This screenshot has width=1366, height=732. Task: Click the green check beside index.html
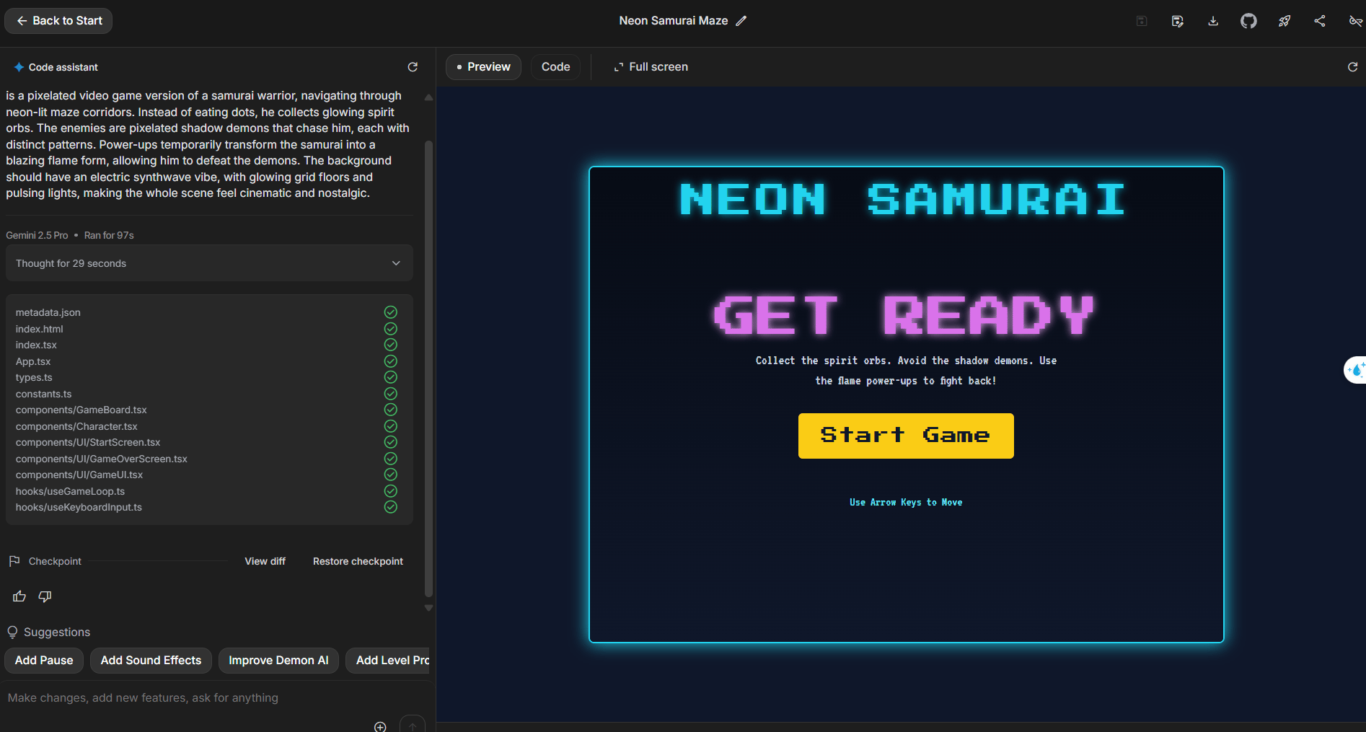click(x=391, y=329)
